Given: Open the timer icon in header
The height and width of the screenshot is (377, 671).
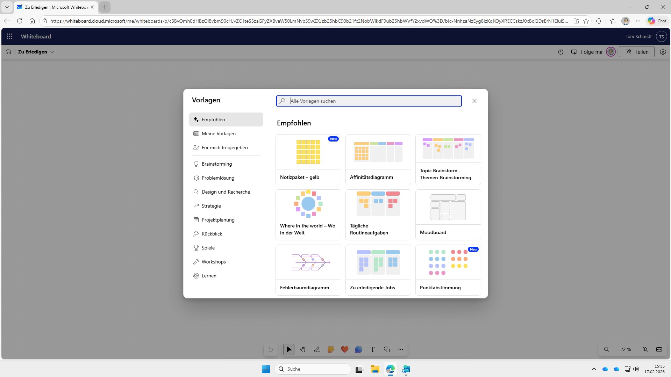Looking at the screenshot, I should [561, 52].
